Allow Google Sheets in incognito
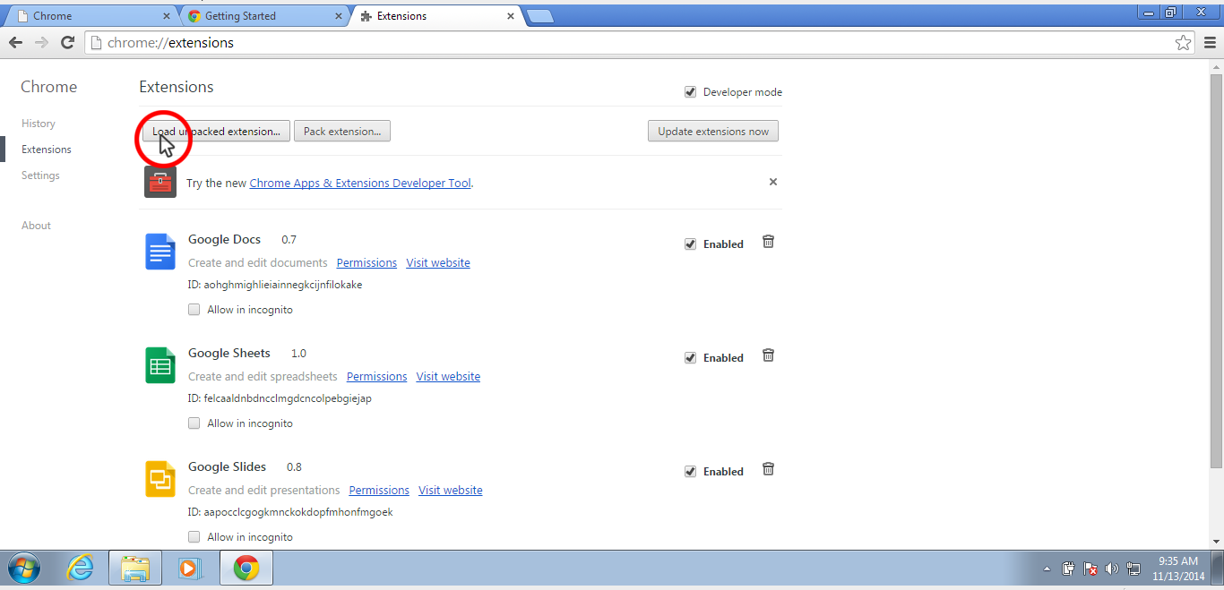Viewport: 1224px width, 590px height. [x=194, y=423]
